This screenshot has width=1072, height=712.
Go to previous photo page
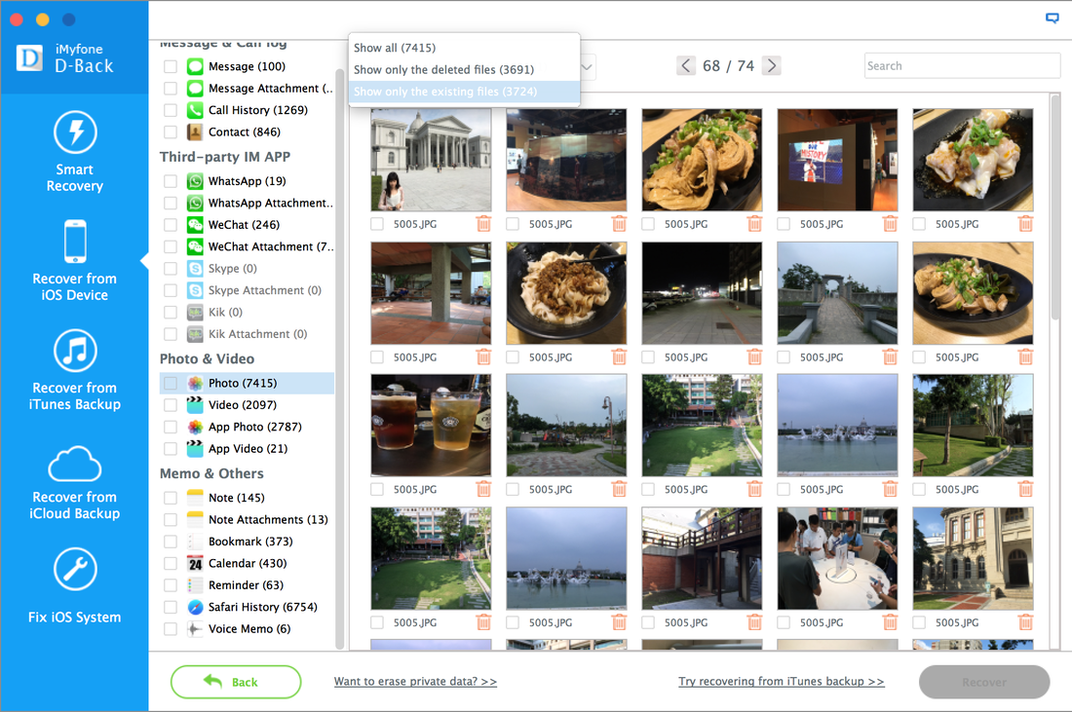(686, 65)
